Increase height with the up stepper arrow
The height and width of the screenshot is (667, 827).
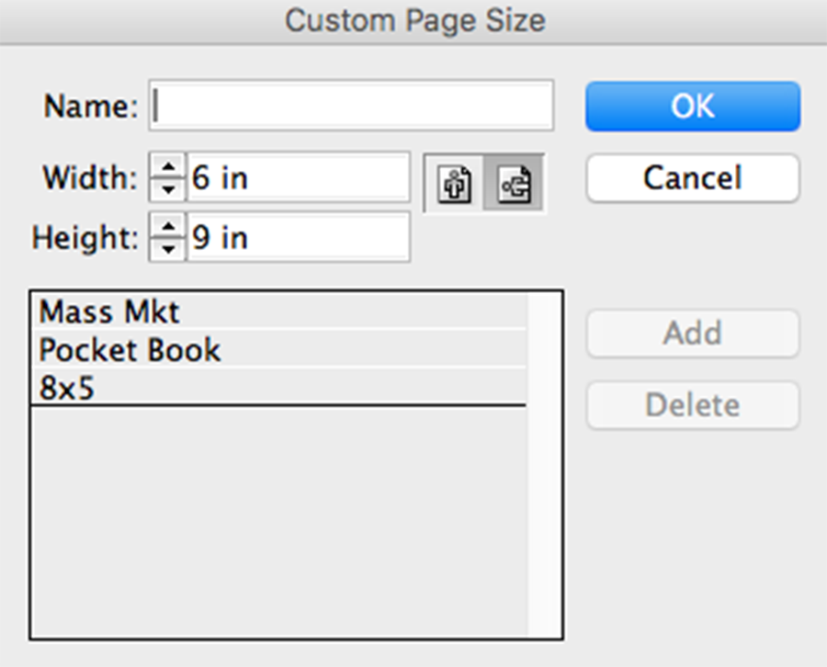[167, 227]
